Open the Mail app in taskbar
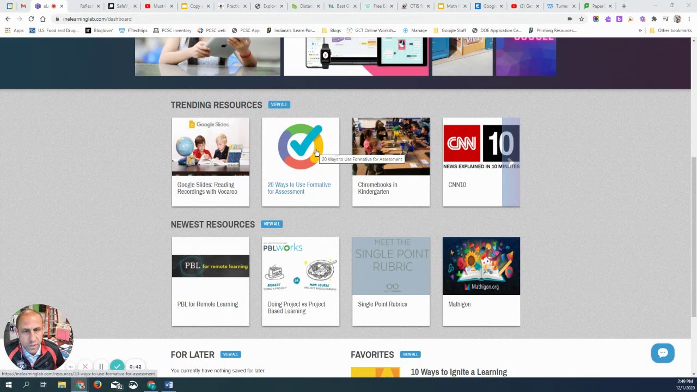The width and height of the screenshot is (697, 392). click(115, 385)
